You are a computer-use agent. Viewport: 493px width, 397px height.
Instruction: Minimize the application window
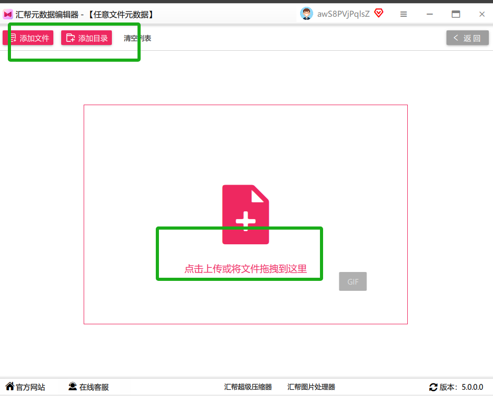[430, 14]
